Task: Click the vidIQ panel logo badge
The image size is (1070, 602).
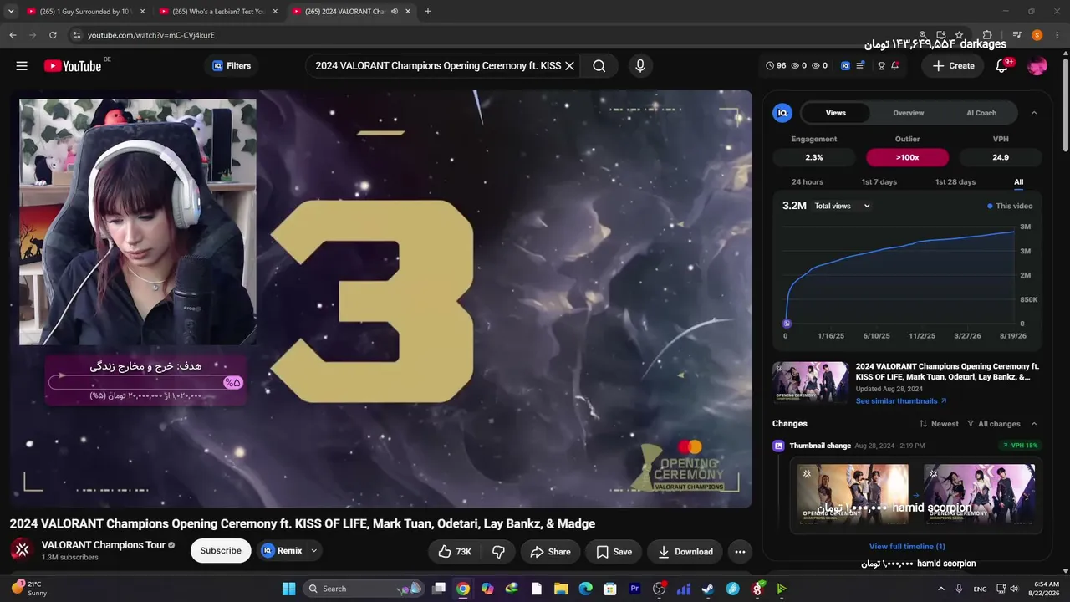Action: click(x=782, y=113)
